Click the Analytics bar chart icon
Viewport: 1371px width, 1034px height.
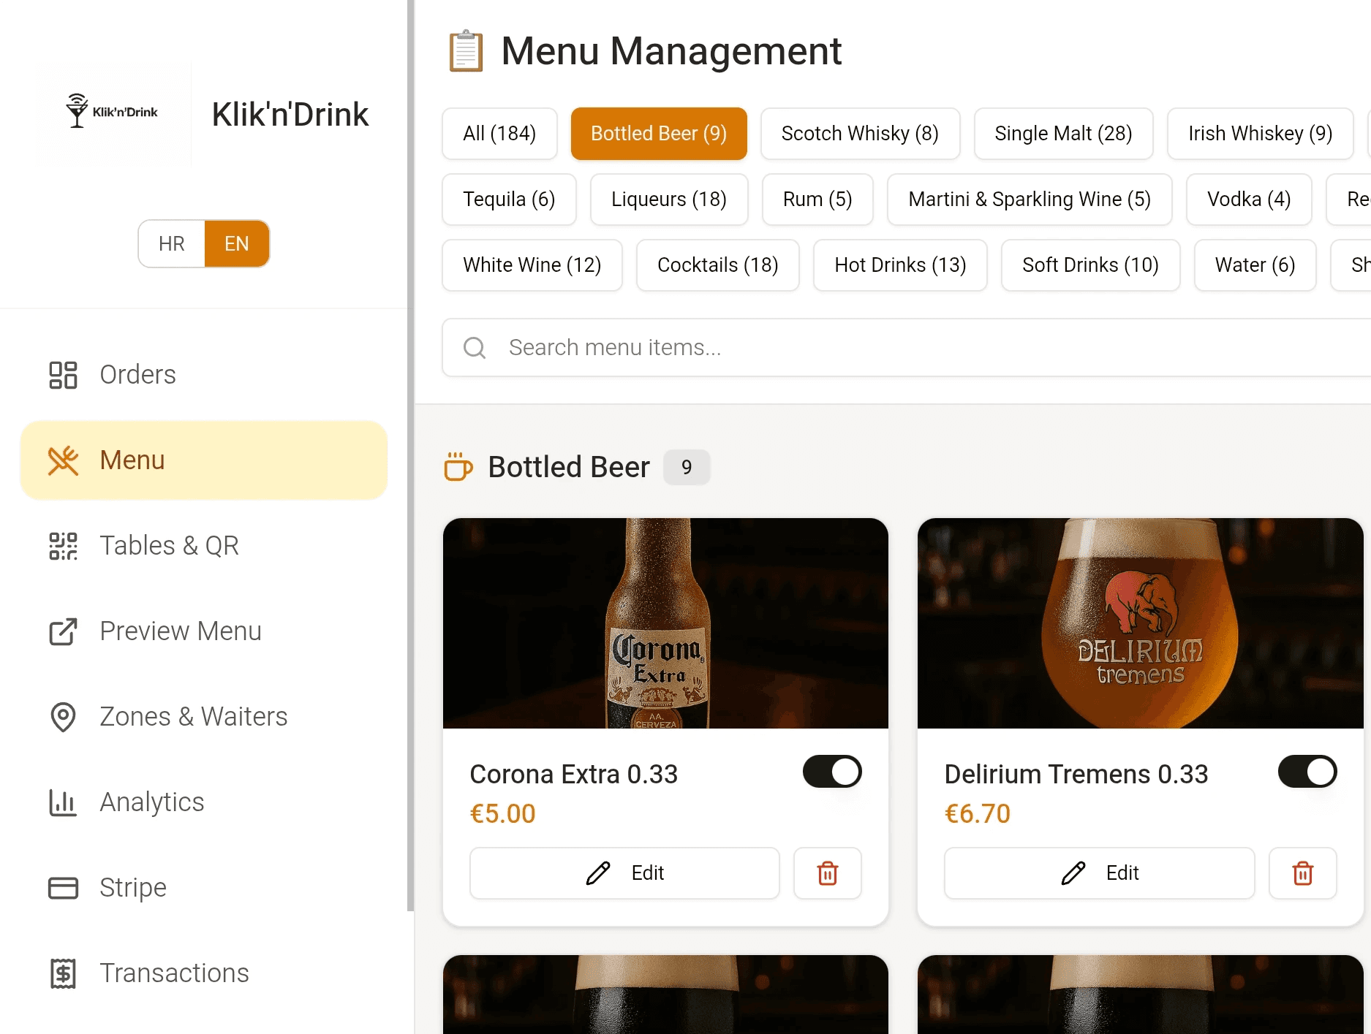(63, 802)
